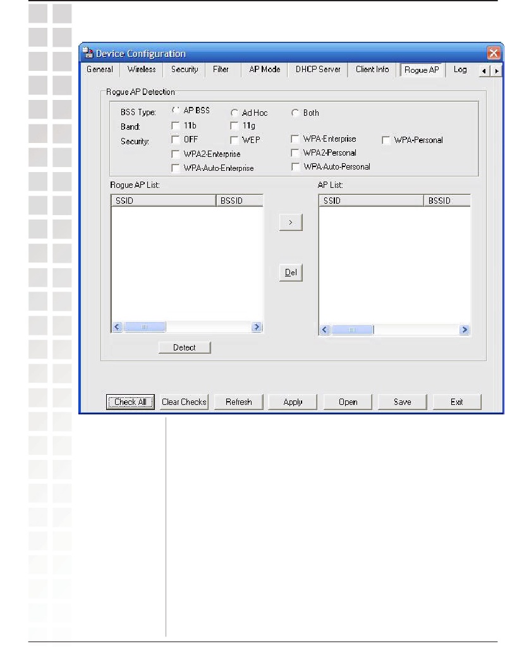This screenshot has height=651, width=505.
Task: Check the WEP security option
Action: (x=234, y=140)
